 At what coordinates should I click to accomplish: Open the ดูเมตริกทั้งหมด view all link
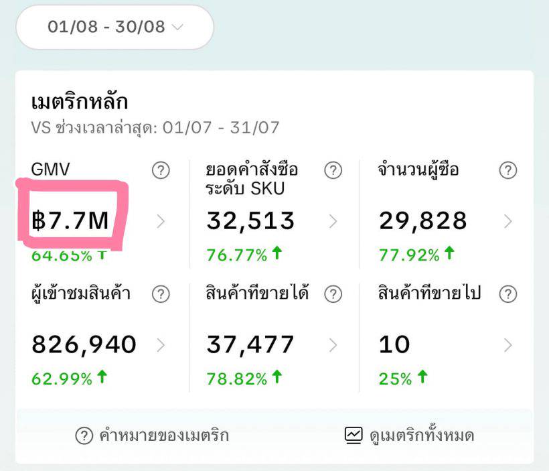pos(422,436)
